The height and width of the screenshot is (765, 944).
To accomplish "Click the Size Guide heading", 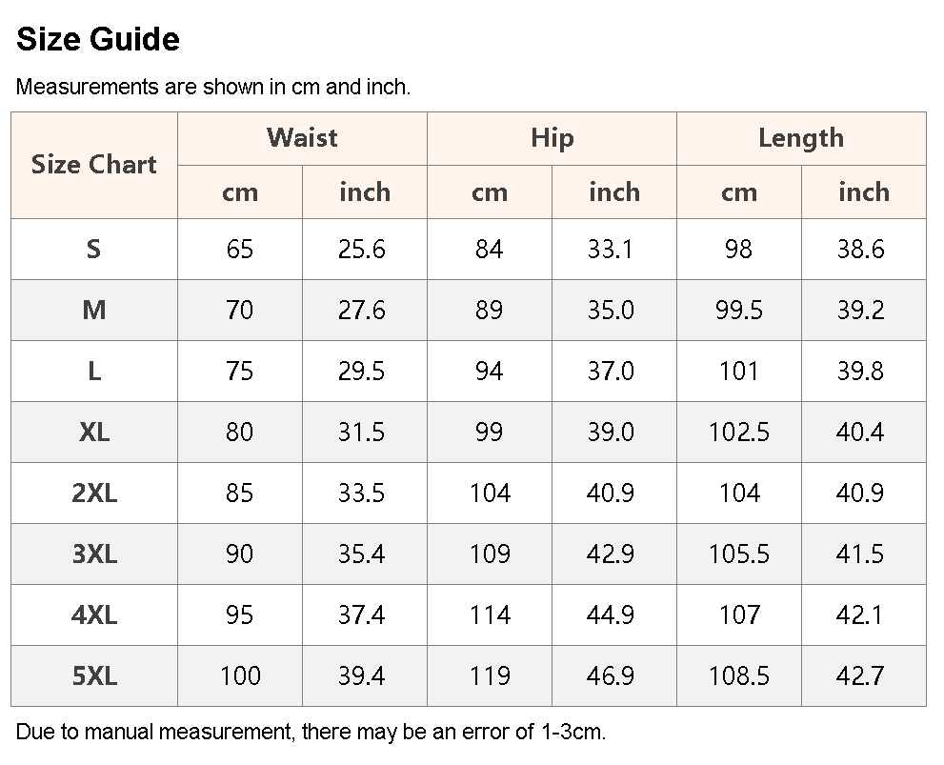I will pyautogui.click(x=97, y=39).
